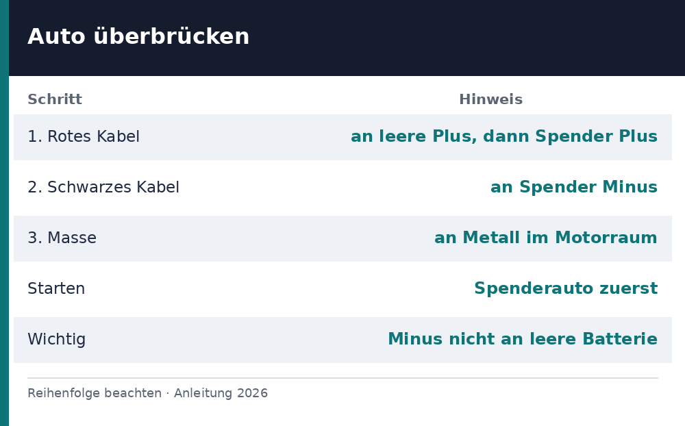Click the 'Spenderauto zuerst' hint
The width and height of the screenshot is (685, 426).
coord(566,288)
